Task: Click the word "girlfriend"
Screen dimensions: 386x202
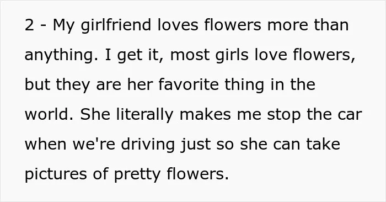Action: coord(116,26)
